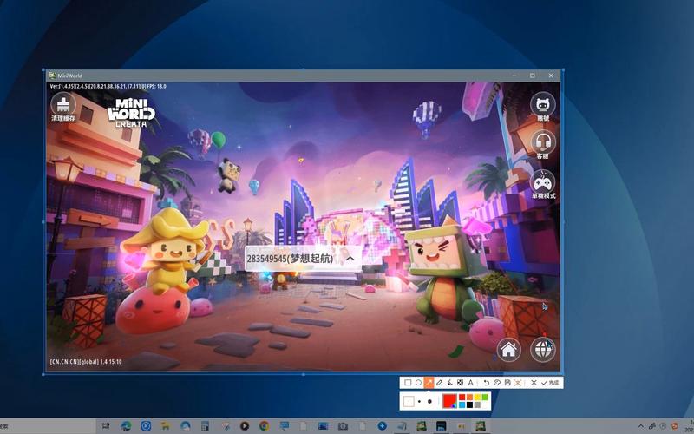The width and height of the screenshot is (694, 434).
Task: Pick the yellow color swatch
Action: tap(477, 398)
